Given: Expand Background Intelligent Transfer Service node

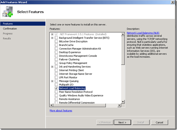Looking at the screenshot, I should click(52, 38).
